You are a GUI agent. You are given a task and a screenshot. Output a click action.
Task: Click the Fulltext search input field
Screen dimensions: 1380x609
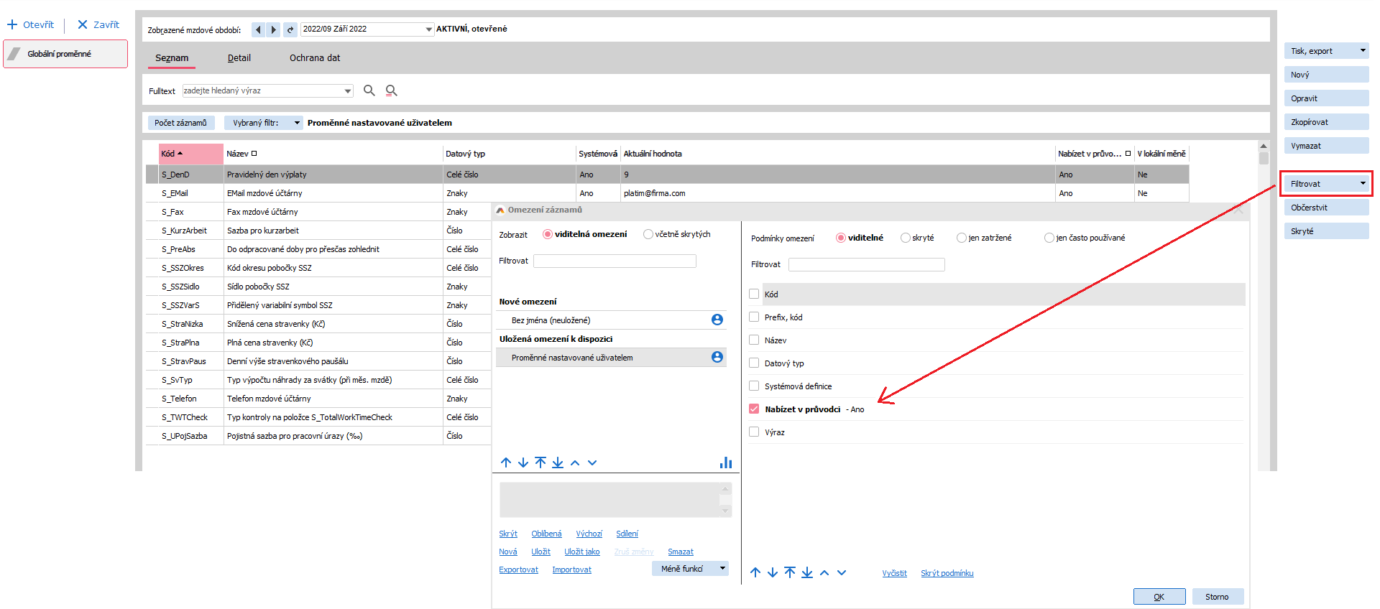click(262, 90)
